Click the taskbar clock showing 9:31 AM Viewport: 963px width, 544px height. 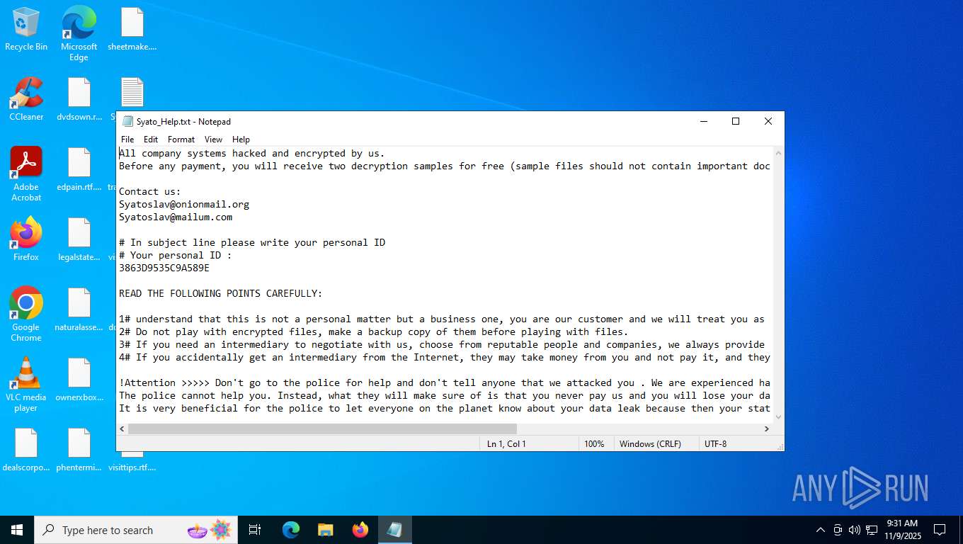pos(901,530)
